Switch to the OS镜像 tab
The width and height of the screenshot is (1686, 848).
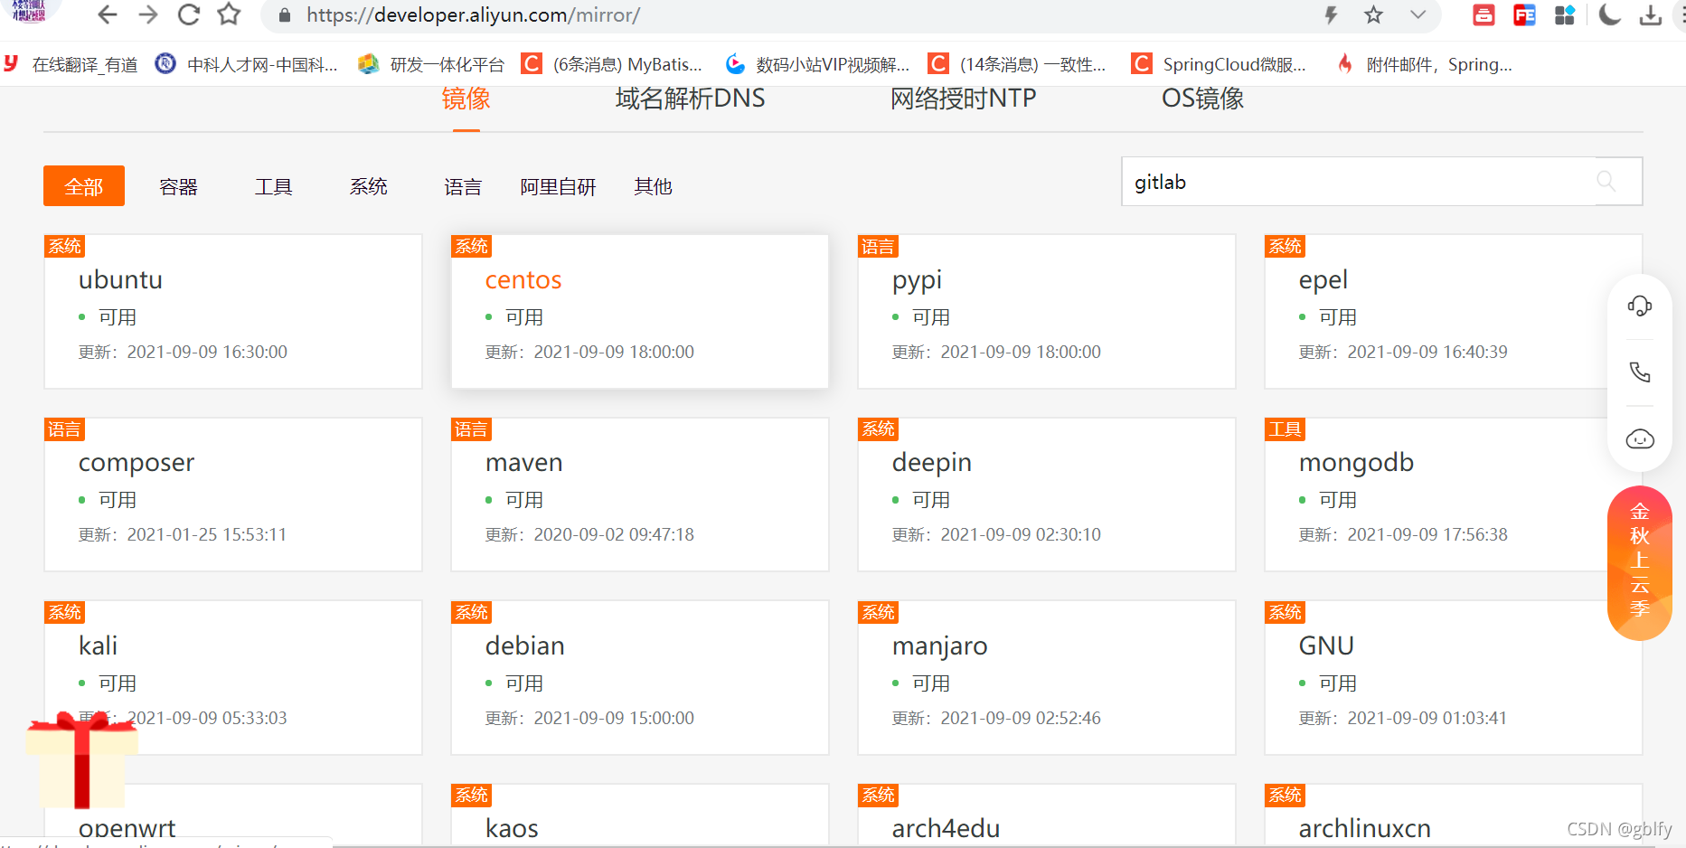(x=1202, y=99)
